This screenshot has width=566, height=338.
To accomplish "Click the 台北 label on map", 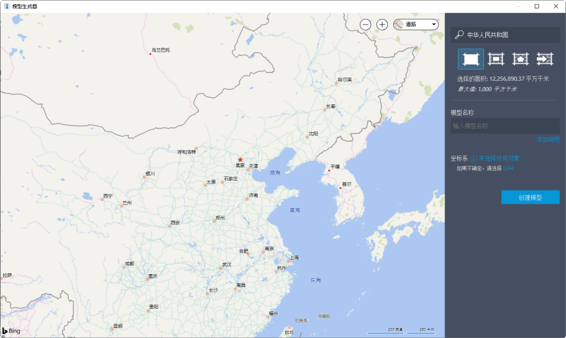I will tap(289, 332).
